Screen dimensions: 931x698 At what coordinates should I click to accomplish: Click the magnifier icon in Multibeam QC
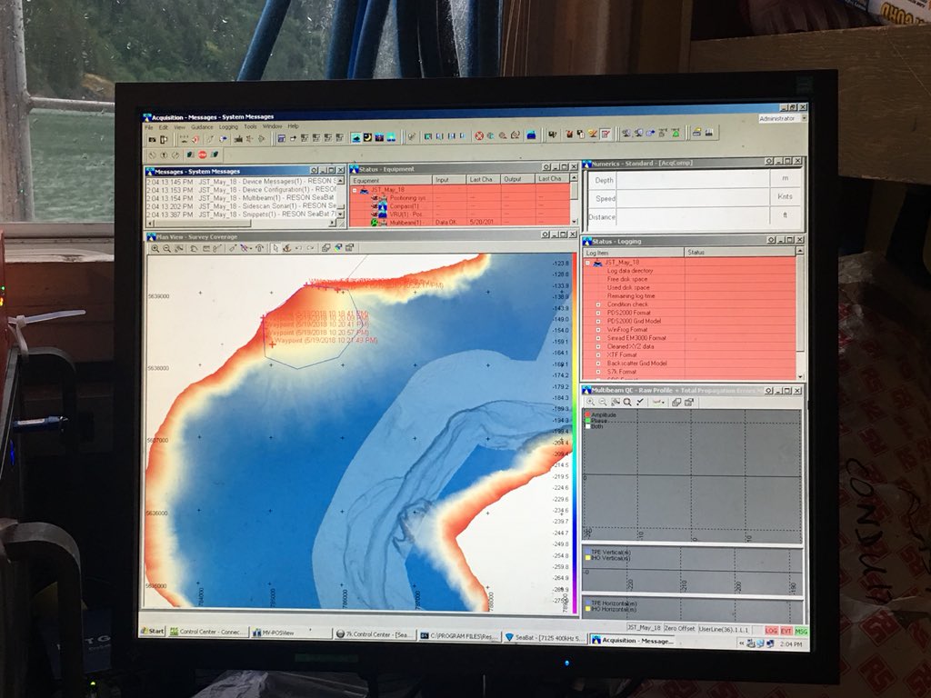tap(627, 403)
